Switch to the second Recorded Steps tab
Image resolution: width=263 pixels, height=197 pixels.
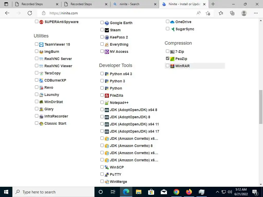[86, 4]
